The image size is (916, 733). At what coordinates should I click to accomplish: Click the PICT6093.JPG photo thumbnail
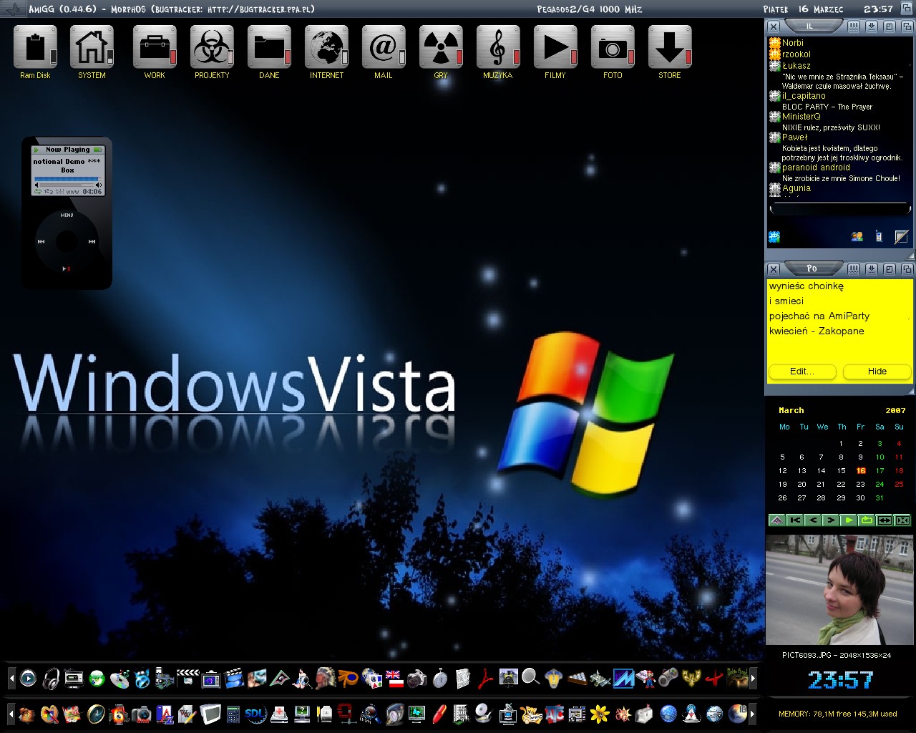(839, 590)
